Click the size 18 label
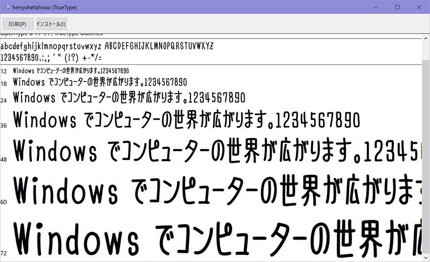This screenshot has height=262, width=430. coord(4,84)
